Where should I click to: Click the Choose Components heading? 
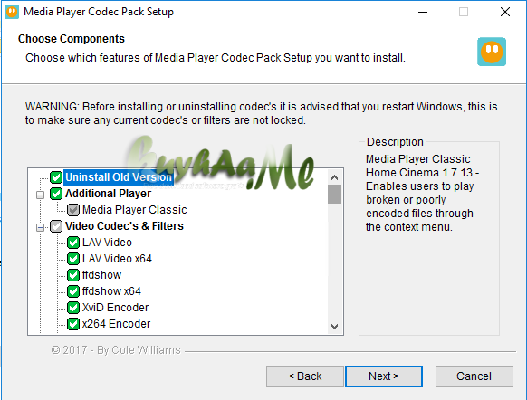click(x=72, y=39)
